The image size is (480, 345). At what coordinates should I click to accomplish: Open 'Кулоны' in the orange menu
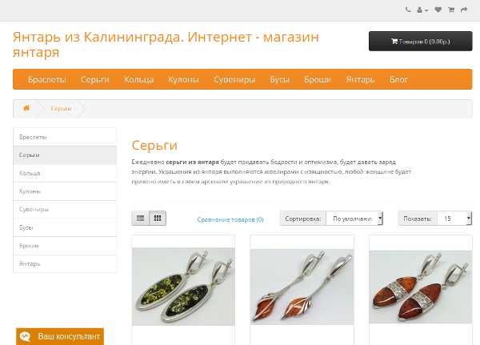click(x=183, y=79)
